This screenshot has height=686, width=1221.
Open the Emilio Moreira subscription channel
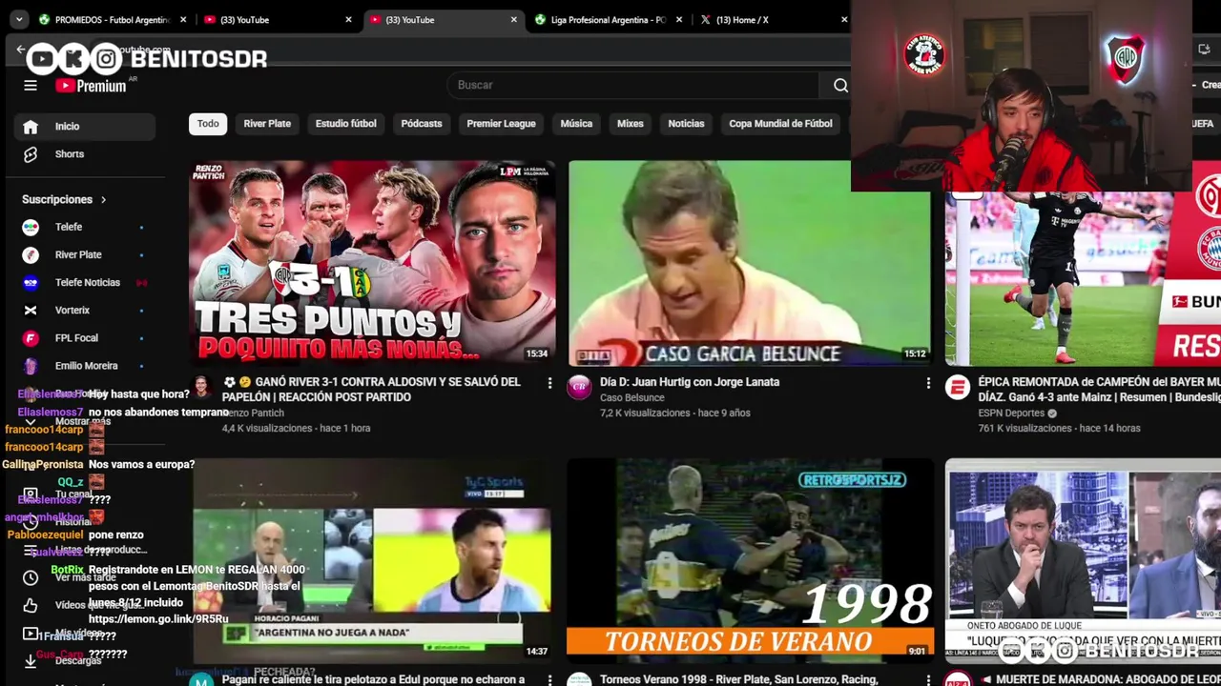84,366
